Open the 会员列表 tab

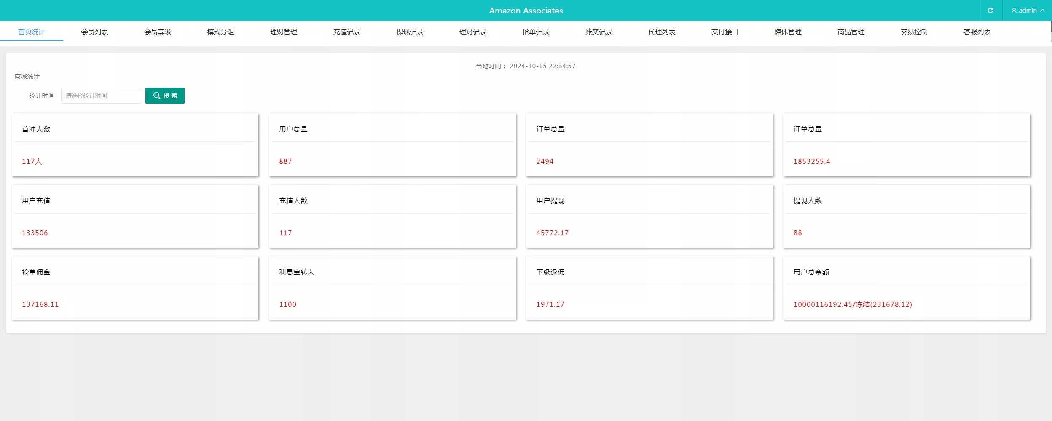pyautogui.click(x=94, y=32)
